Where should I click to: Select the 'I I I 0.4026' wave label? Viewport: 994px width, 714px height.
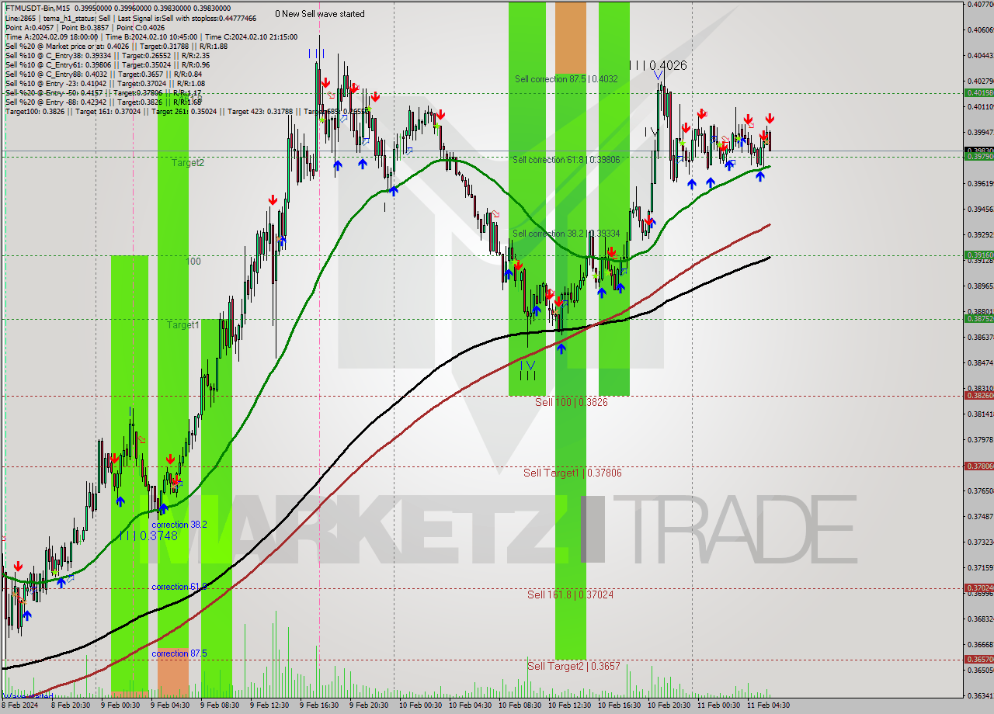click(659, 66)
